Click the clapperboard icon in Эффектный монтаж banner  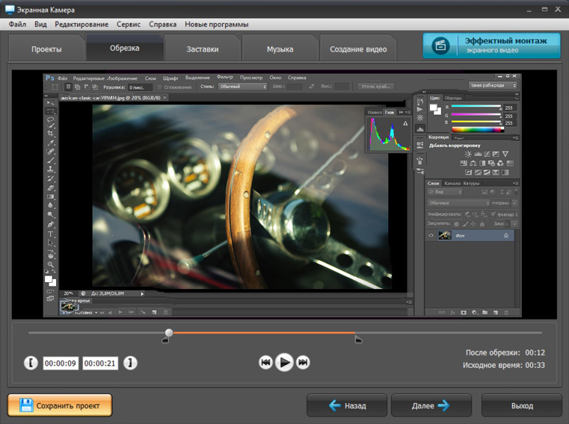click(440, 46)
